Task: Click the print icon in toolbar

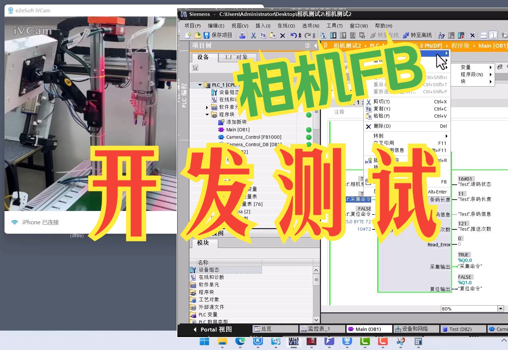Action: (x=242, y=35)
